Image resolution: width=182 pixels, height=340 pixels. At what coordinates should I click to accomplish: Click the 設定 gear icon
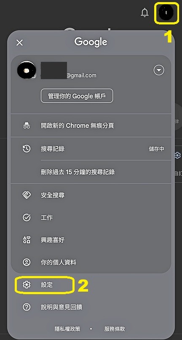pyautogui.click(x=27, y=285)
